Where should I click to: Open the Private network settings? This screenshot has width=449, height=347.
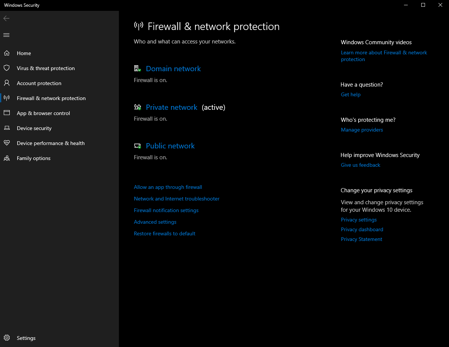point(171,107)
